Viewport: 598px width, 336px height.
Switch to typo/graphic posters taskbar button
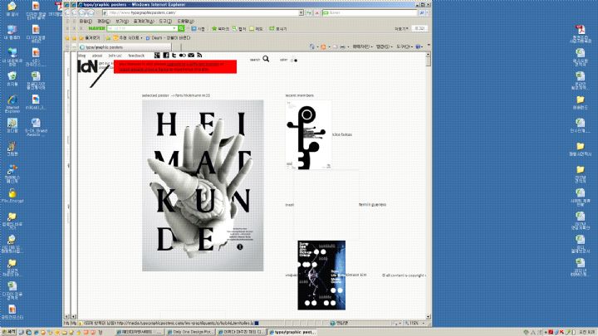click(292, 332)
